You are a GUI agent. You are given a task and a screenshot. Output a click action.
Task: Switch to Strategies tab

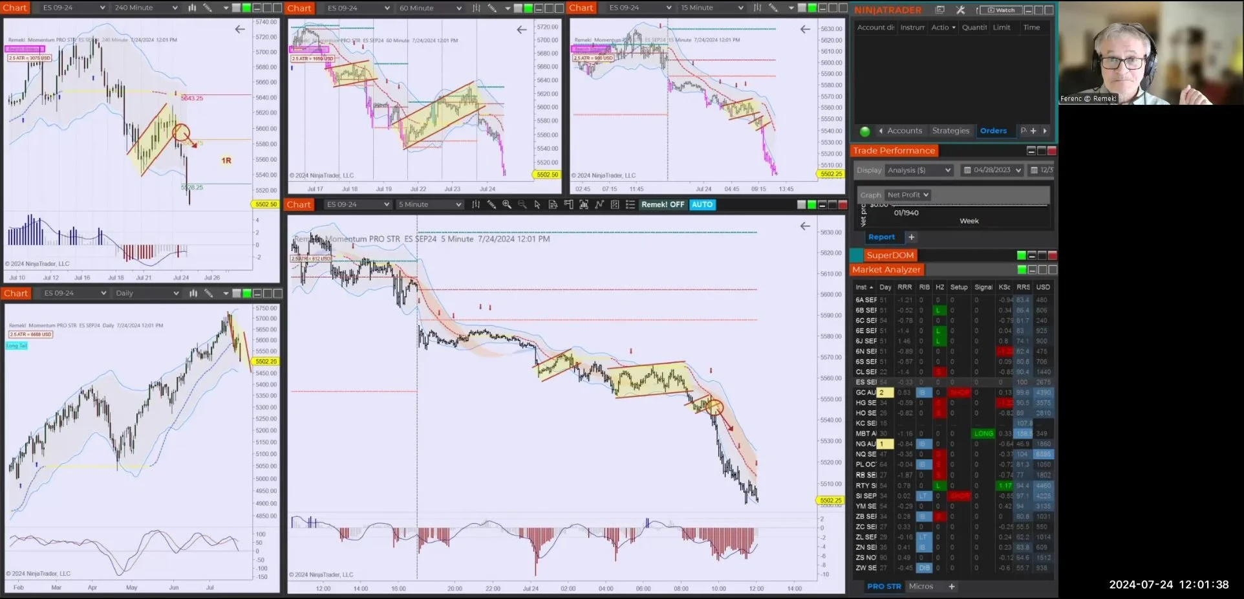(x=950, y=131)
